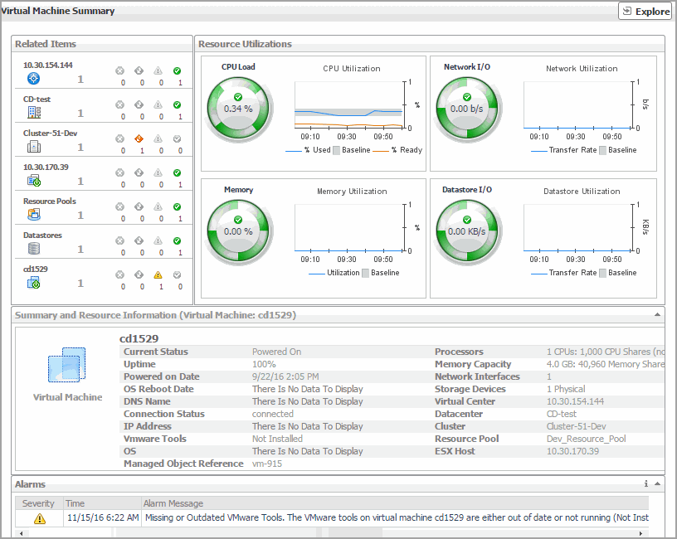Image resolution: width=677 pixels, height=539 pixels.
Task: Select the cd1529 virtual machine icon
Action: click(x=33, y=283)
